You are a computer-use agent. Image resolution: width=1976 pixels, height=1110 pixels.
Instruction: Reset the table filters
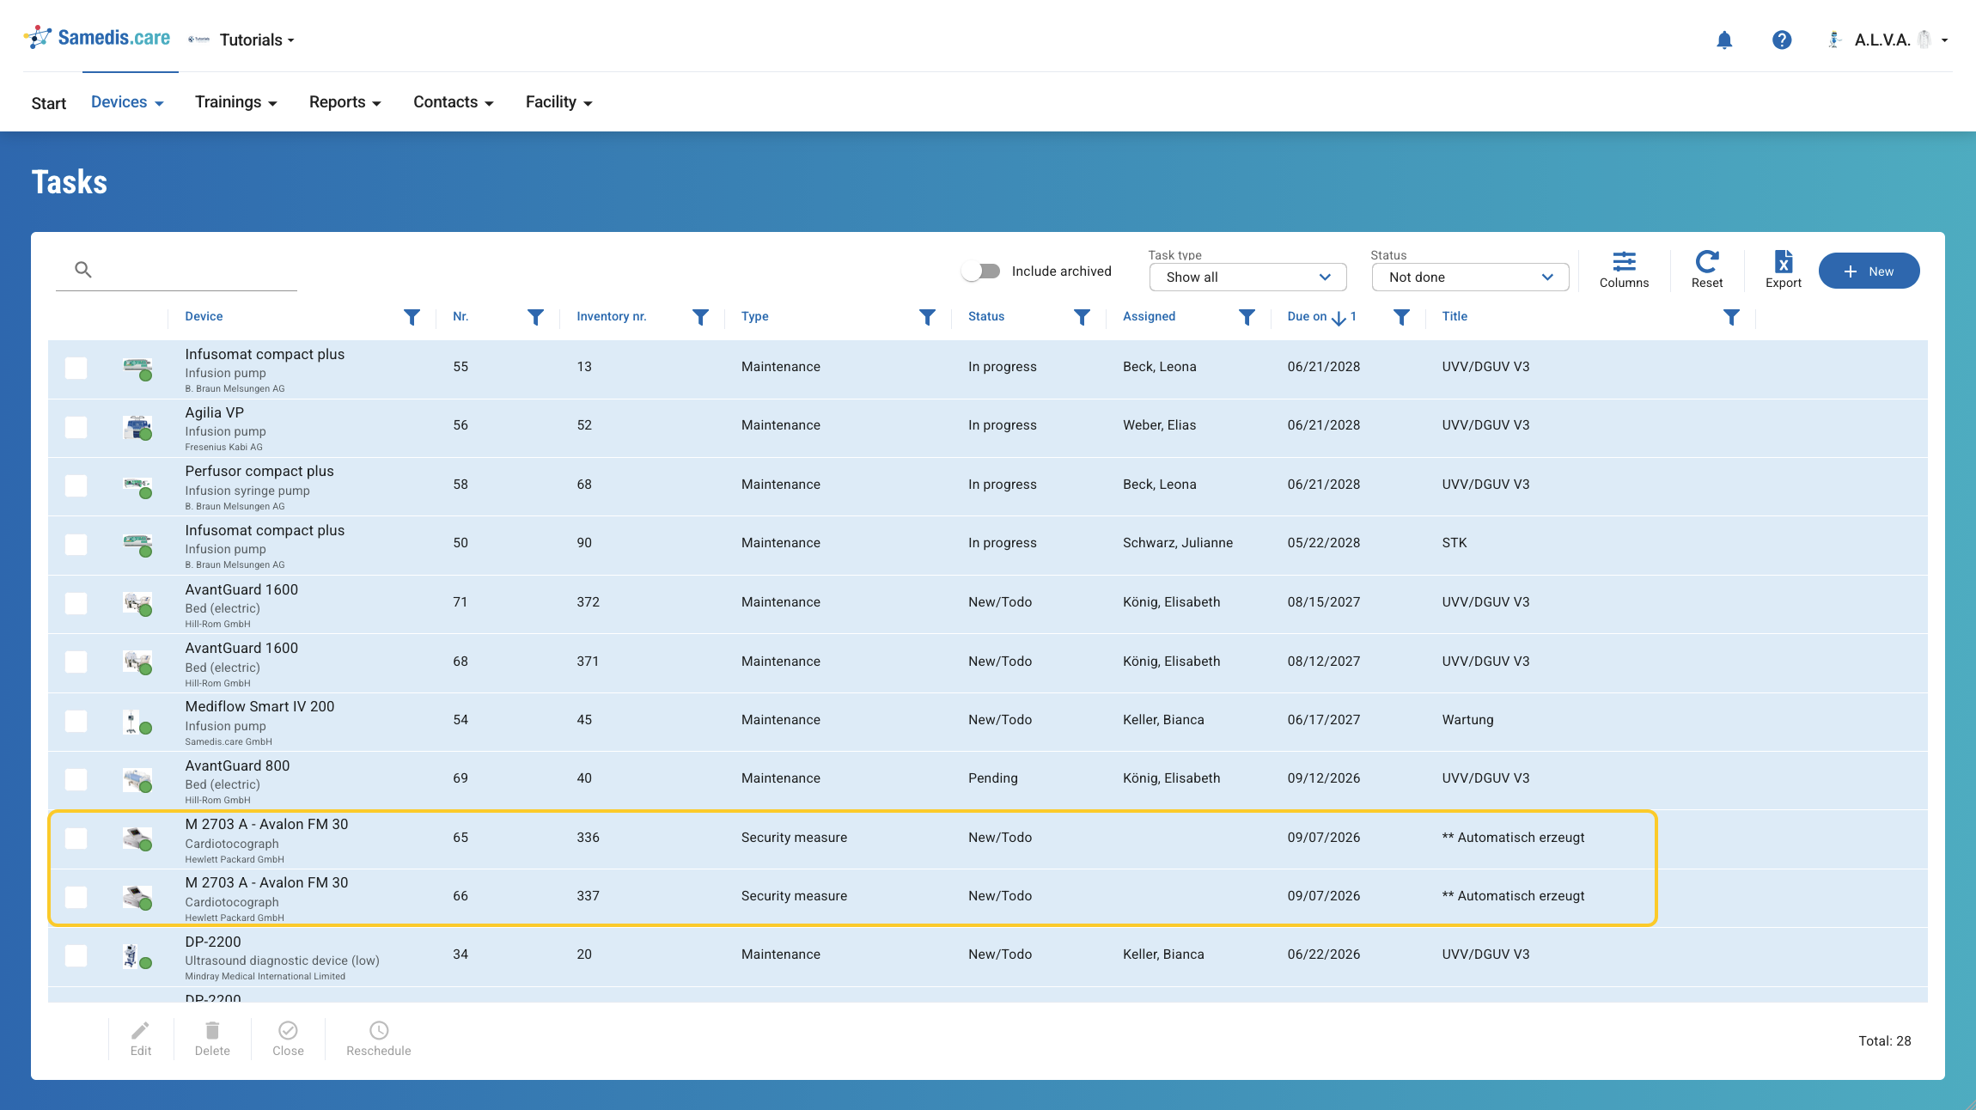(1707, 270)
